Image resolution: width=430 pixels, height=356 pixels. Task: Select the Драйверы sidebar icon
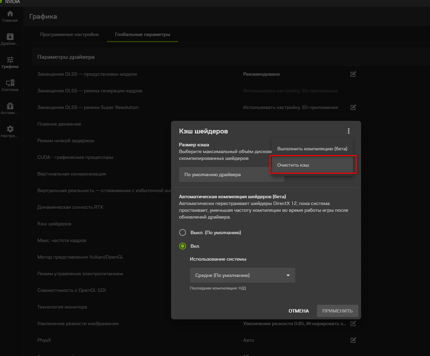(x=10, y=38)
